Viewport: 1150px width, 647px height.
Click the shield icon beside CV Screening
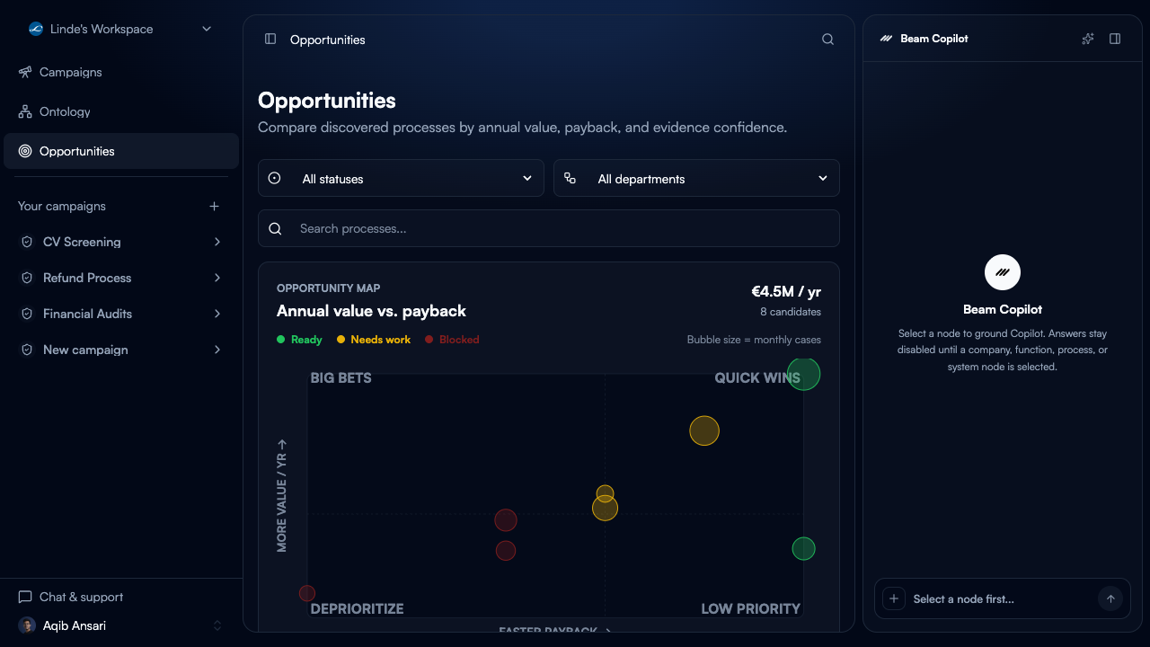27,242
